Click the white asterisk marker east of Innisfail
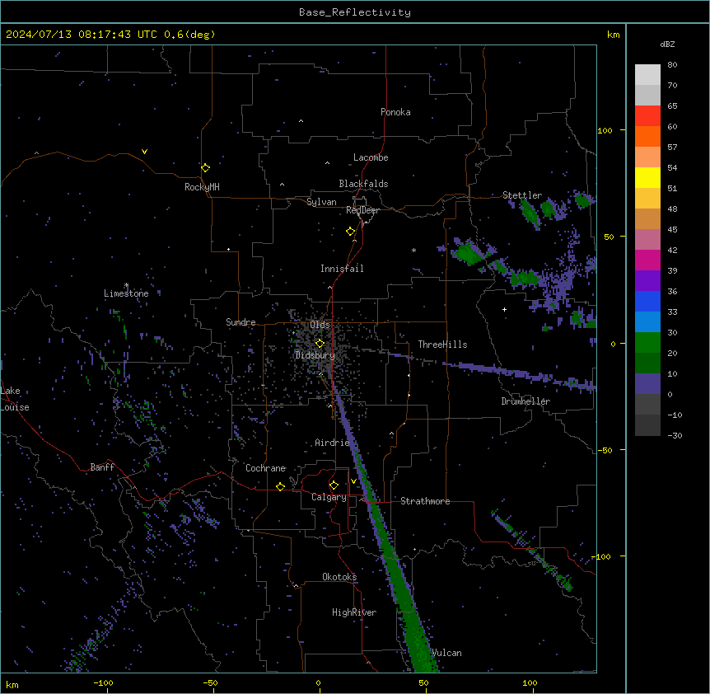Screen dimensions: 710x694 [413, 251]
